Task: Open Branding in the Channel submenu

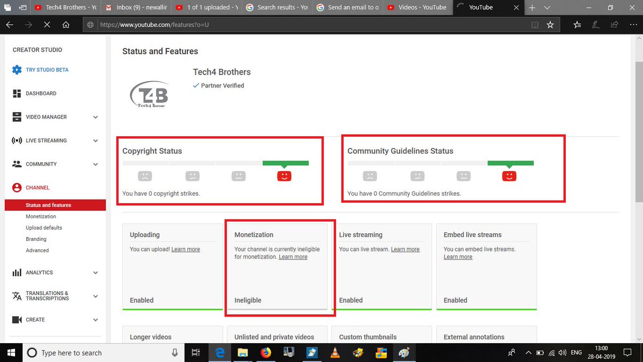Action: click(x=36, y=239)
